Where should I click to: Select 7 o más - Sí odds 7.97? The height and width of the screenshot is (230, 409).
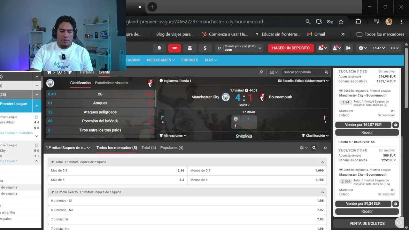point(187,219)
